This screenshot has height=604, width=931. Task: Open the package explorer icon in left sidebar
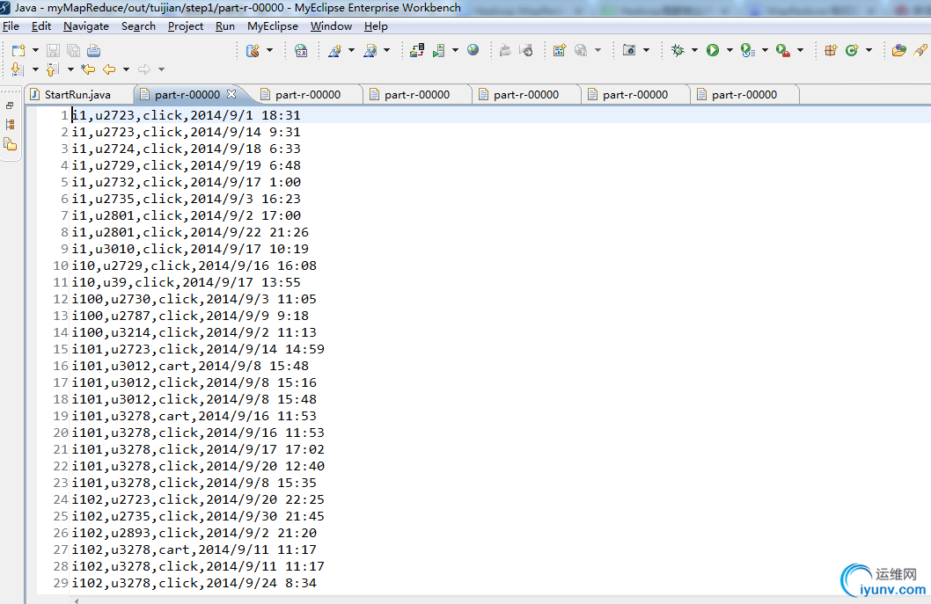coord(10,144)
